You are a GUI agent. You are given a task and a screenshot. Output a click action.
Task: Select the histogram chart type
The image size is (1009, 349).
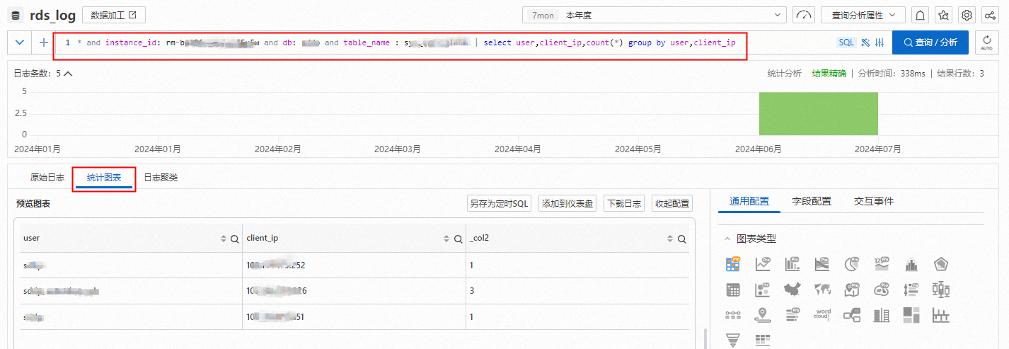[x=911, y=264]
